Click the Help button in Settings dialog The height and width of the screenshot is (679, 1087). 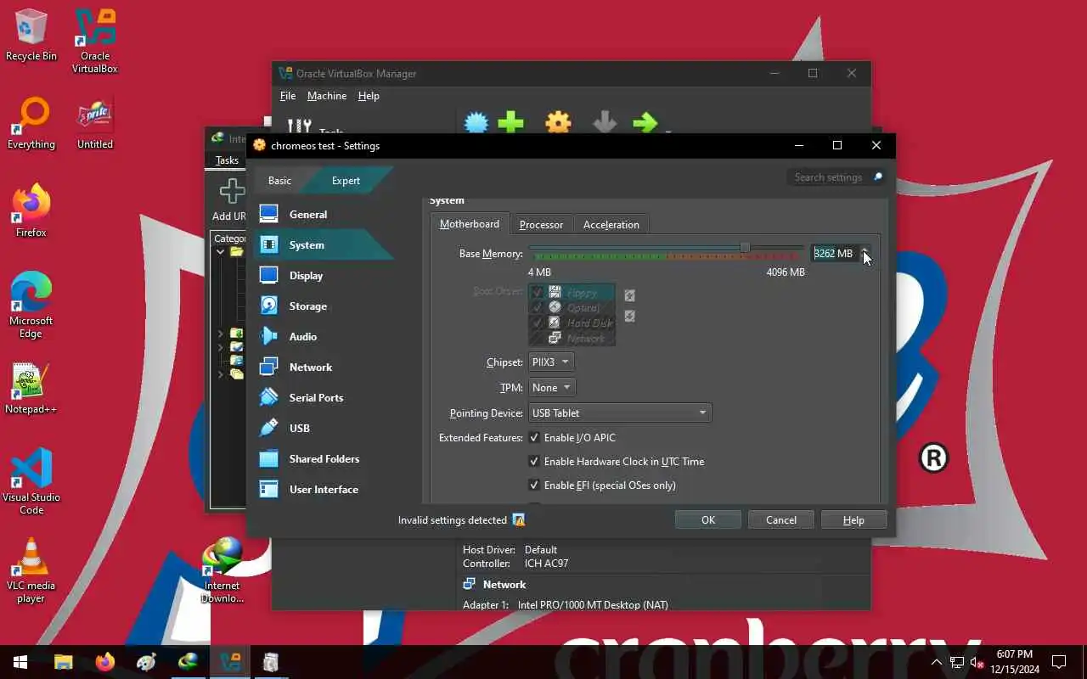click(x=853, y=520)
